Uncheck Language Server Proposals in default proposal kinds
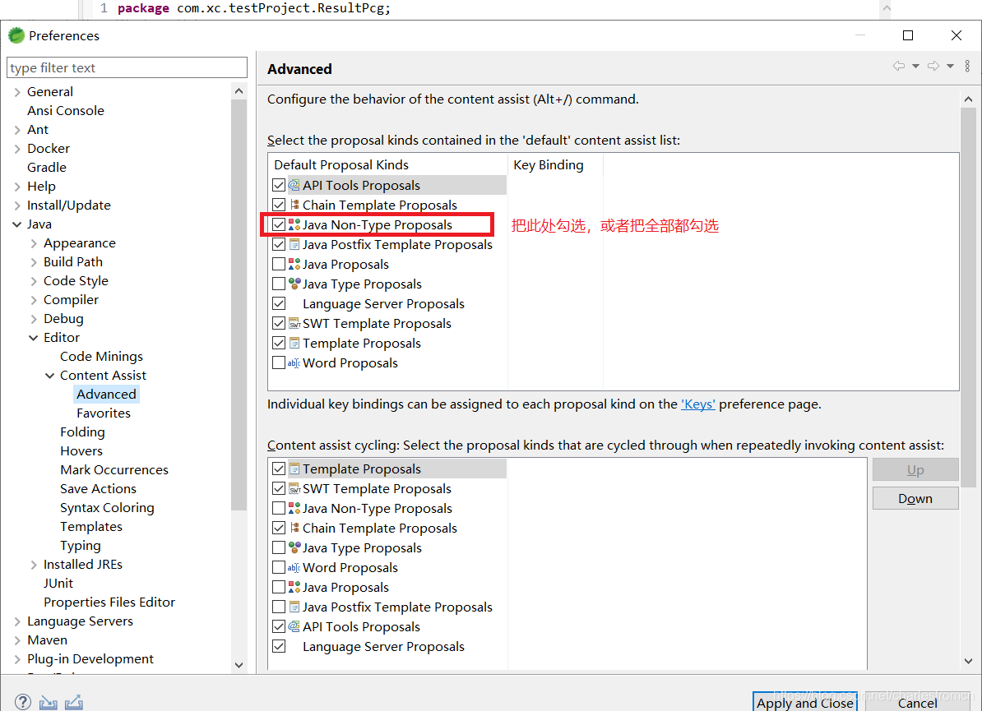The image size is (982, 711). (279, 303)
